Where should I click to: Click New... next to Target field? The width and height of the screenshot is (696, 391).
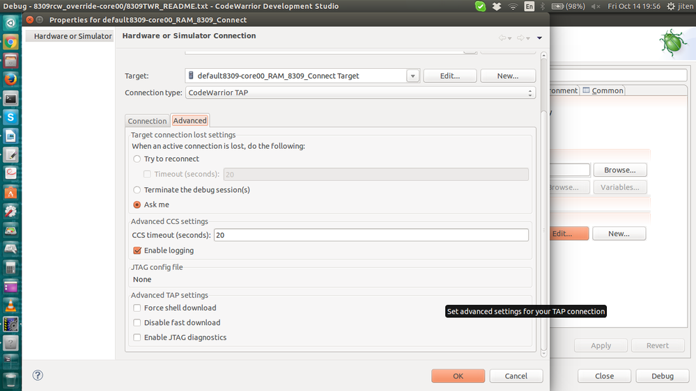pyautogui.click(x=508, y=76)
